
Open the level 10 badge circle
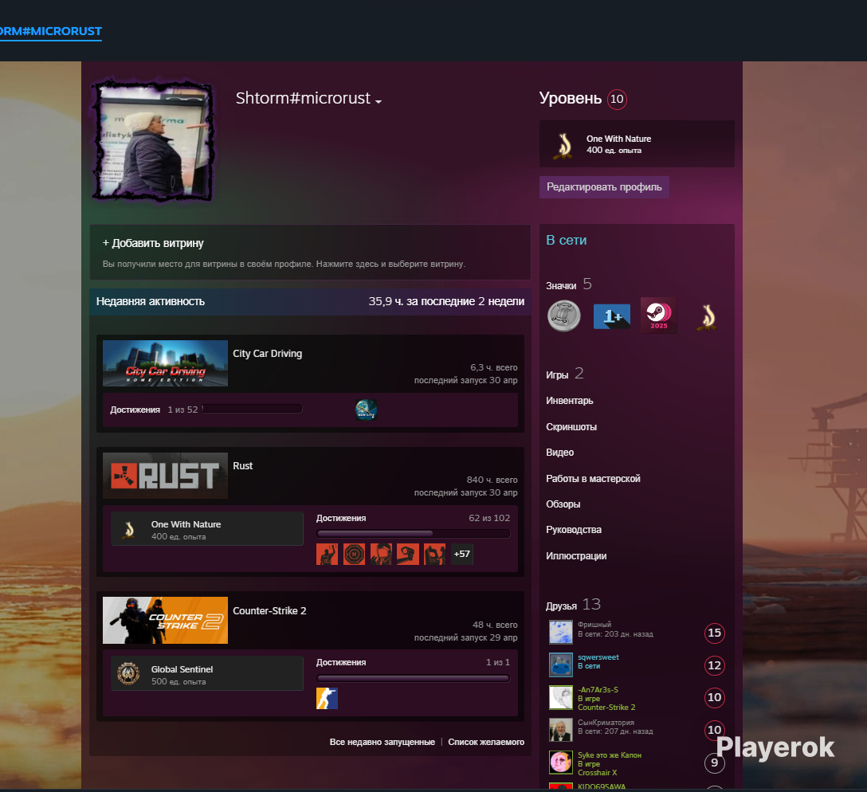coord(617,99)
